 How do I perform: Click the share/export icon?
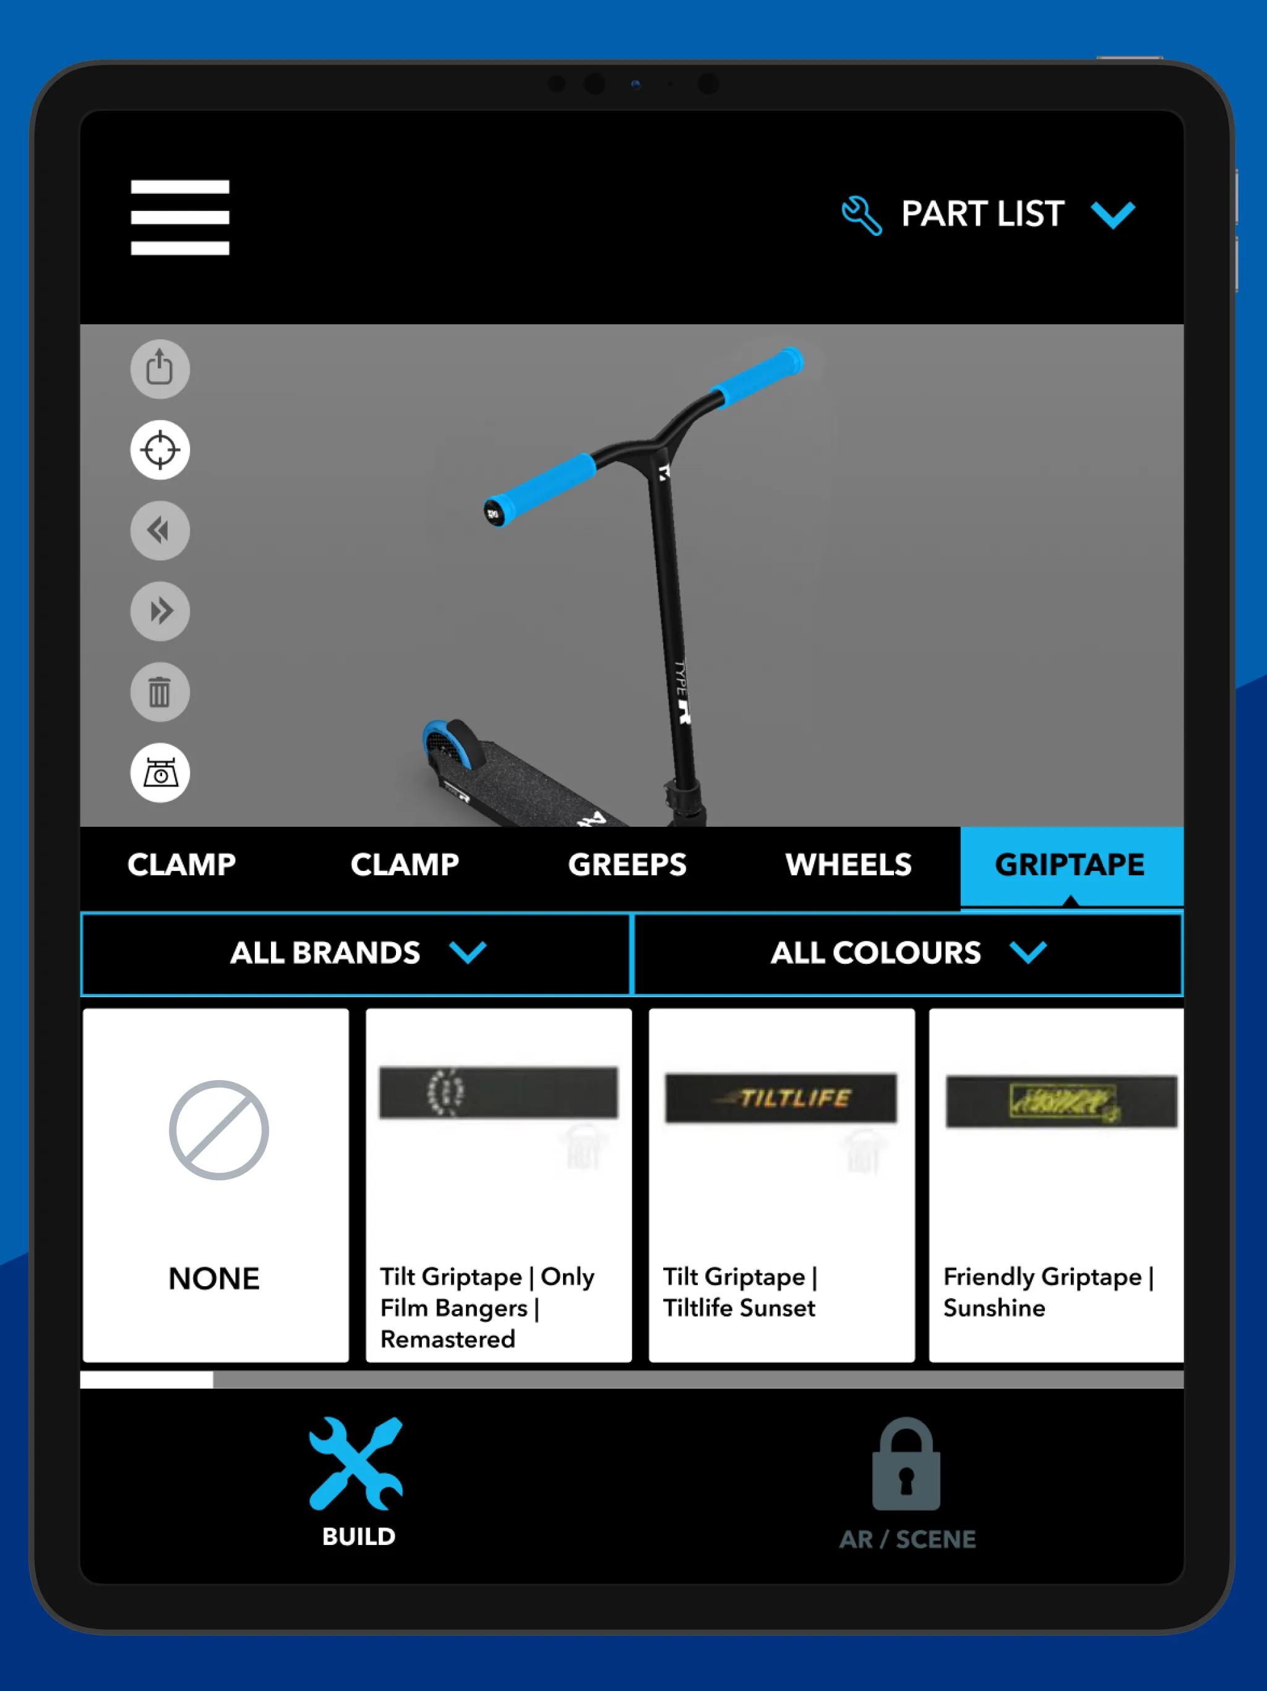(x=160, y=369)
